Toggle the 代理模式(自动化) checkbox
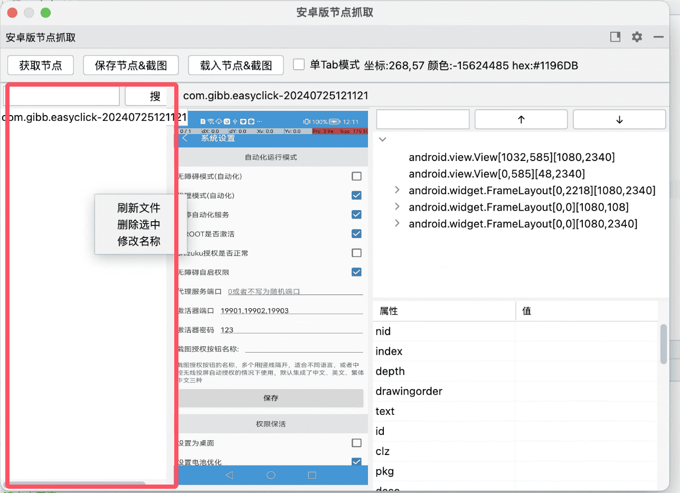 (356, 195)
